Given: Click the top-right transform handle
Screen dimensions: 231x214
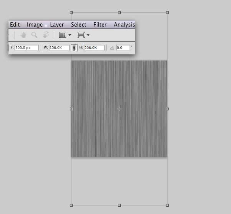Looking at the screenshot, I should (x=167, y=13).
